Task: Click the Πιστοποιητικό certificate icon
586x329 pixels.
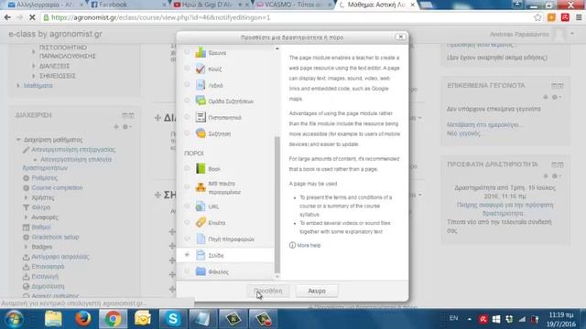Action: click(201, 117)
